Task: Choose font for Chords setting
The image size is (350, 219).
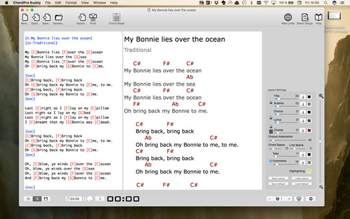Action: coord(303,130)
